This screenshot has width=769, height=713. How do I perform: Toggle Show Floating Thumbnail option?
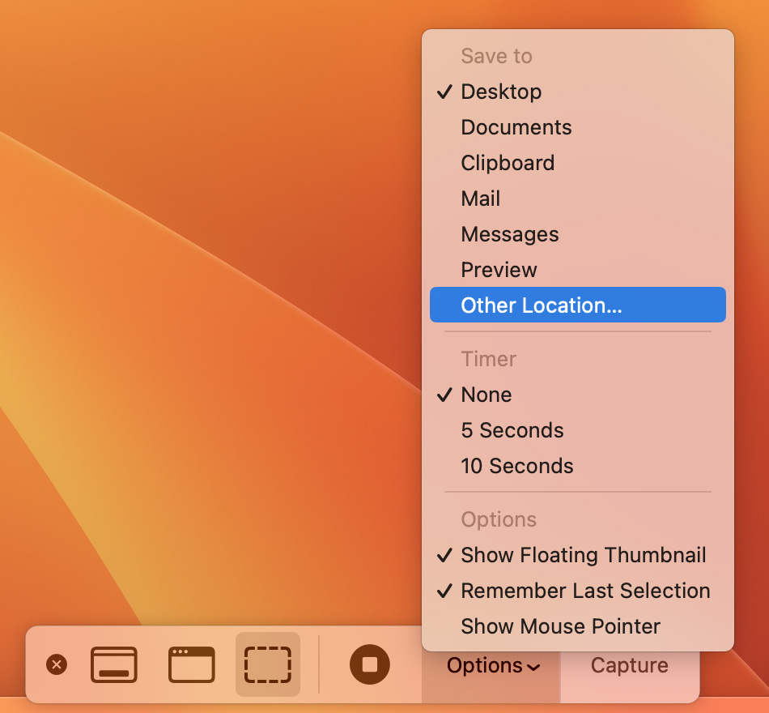[x=578, y=555]
